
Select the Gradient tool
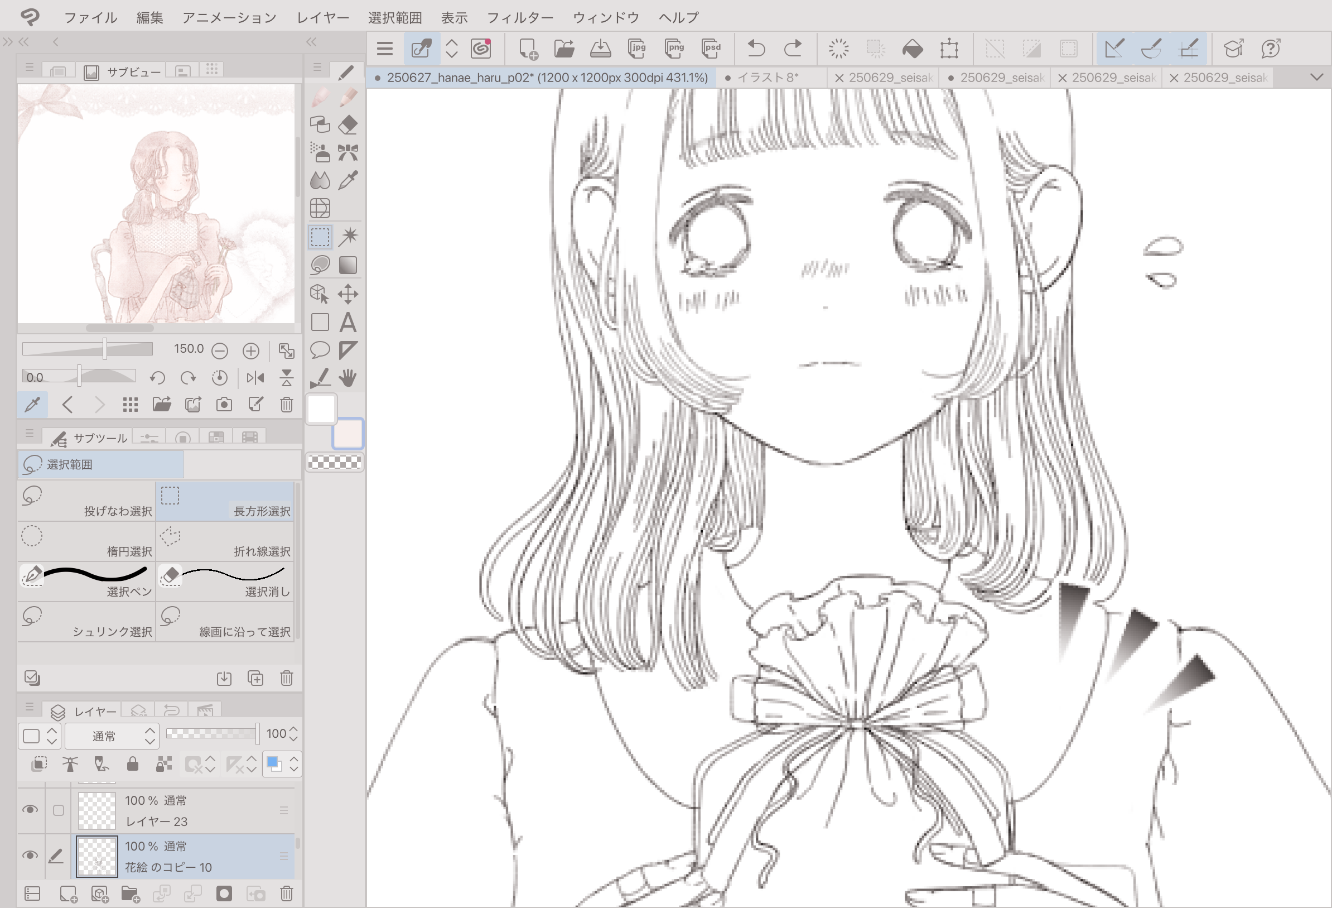pos(348,265)
